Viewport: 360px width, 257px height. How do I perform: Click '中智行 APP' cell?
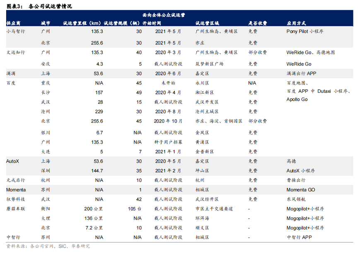pyautogui.click(x=299, y=238)
